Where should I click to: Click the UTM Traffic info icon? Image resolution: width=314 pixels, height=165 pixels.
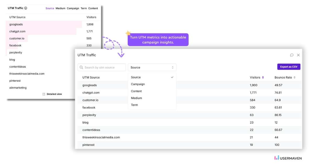26,8
